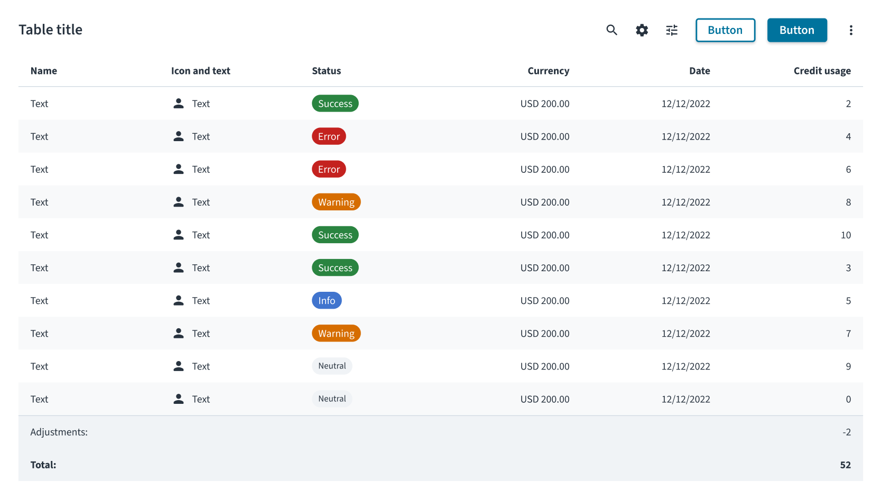Open the table search magnifier icon
This screenshot has height=499, width=881.
pos(611,30)
